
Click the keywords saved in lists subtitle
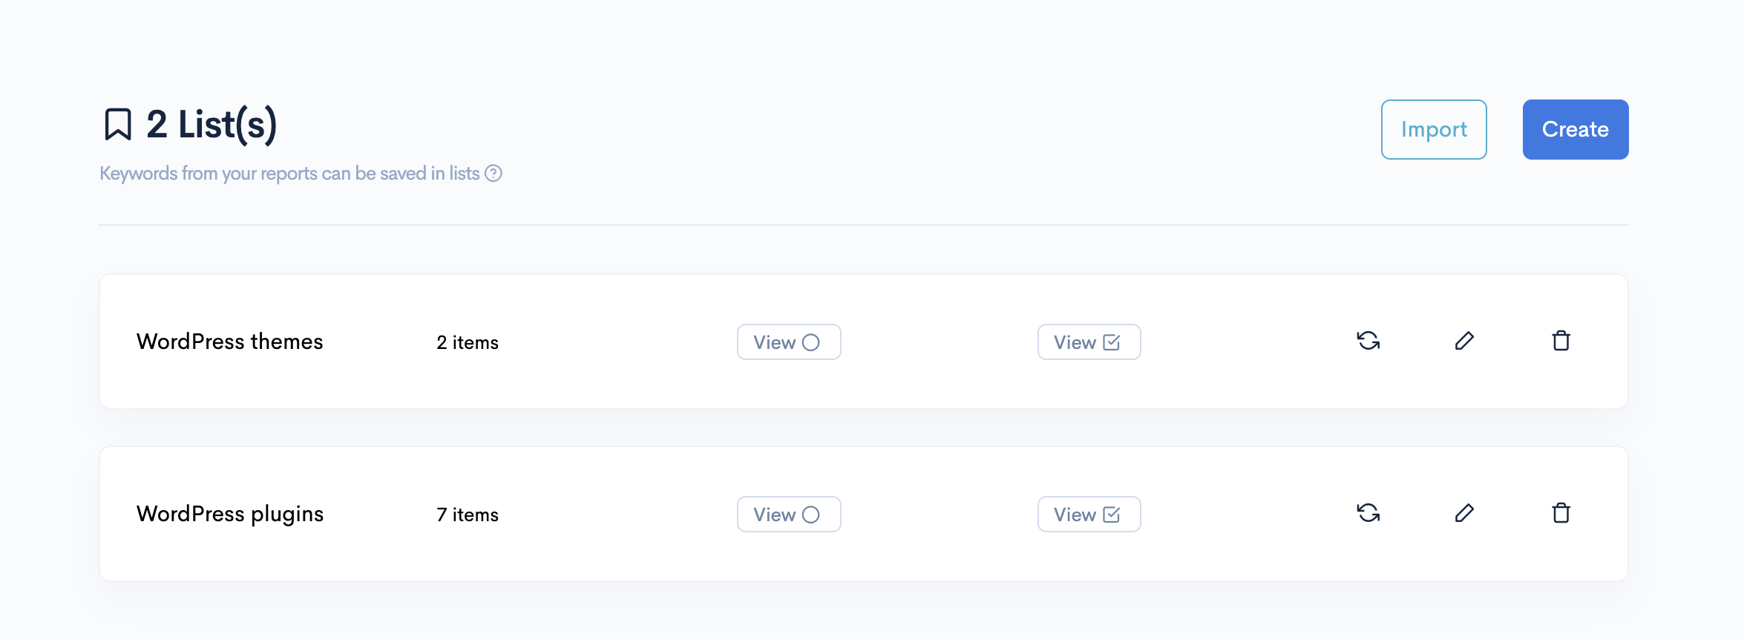tap(289, 173)
